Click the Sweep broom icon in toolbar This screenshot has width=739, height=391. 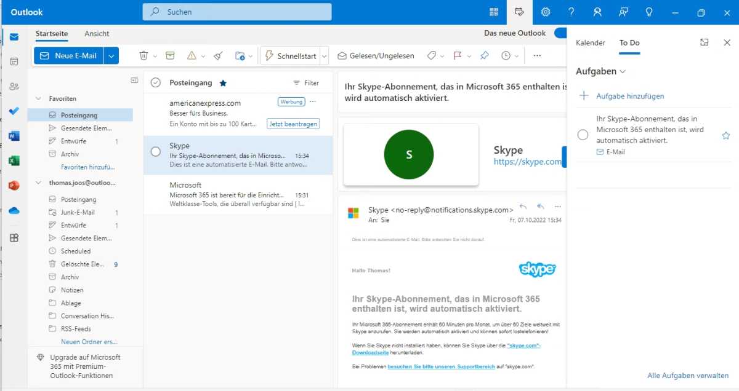coord(217,55)
